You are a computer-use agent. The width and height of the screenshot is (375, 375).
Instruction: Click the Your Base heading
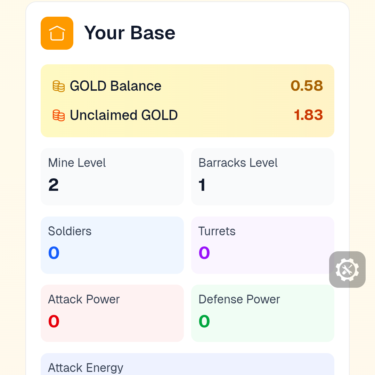130,33
